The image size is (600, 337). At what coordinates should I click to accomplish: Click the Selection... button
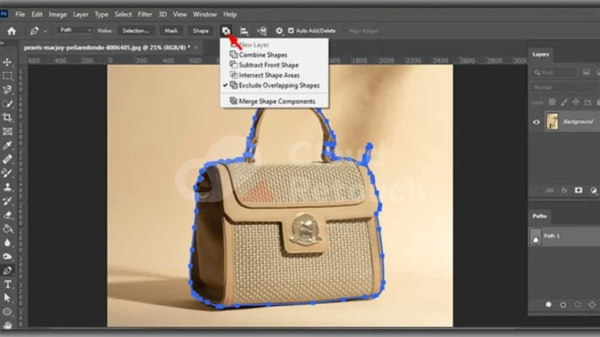point(136,30)
